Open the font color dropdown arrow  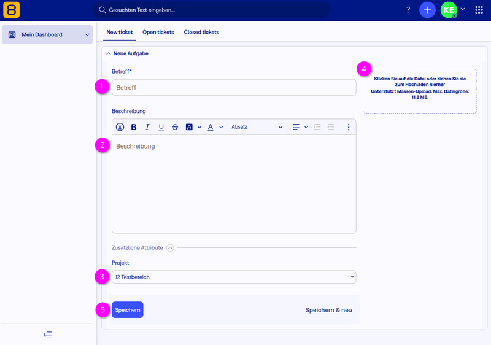(x=221, y=128)
